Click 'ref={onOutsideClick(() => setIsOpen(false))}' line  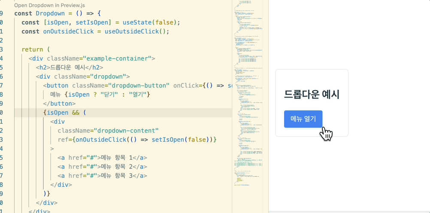pos(137,140)
